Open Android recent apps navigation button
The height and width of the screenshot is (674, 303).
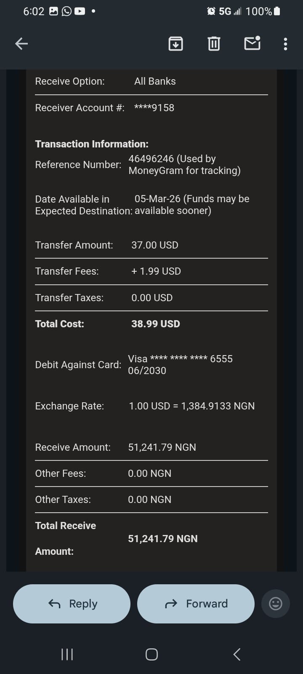[x=67, y=654]
